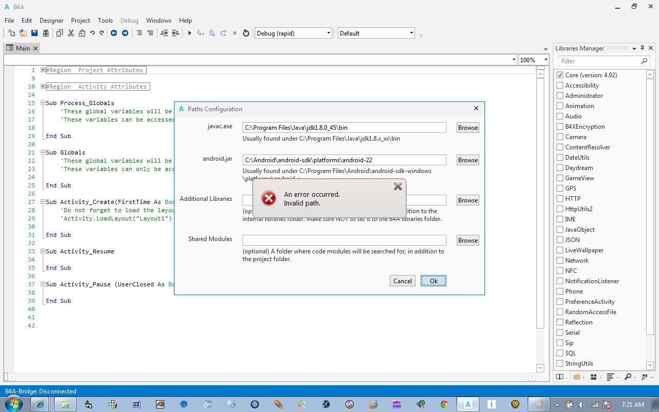Click the red error X icon
Viewport: 659px width, 412px height.
click(269, 198)
